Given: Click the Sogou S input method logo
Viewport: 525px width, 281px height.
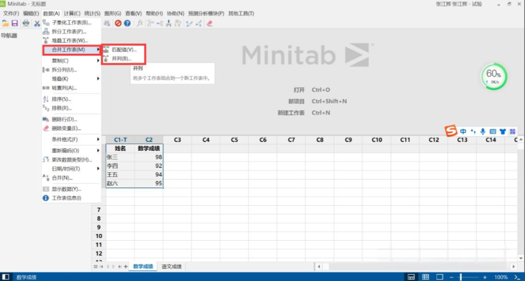Looking at the screenshot, I should [x=451, y=131].
